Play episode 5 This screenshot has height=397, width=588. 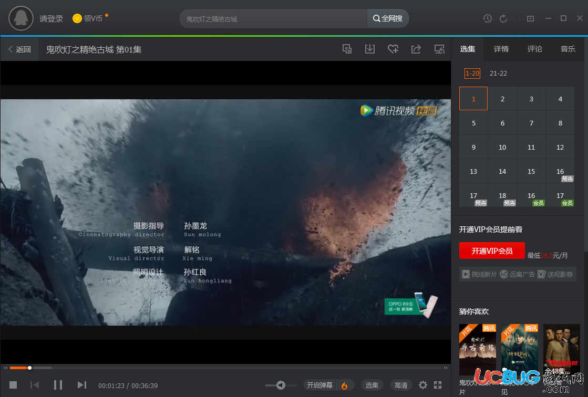(473, 123)
